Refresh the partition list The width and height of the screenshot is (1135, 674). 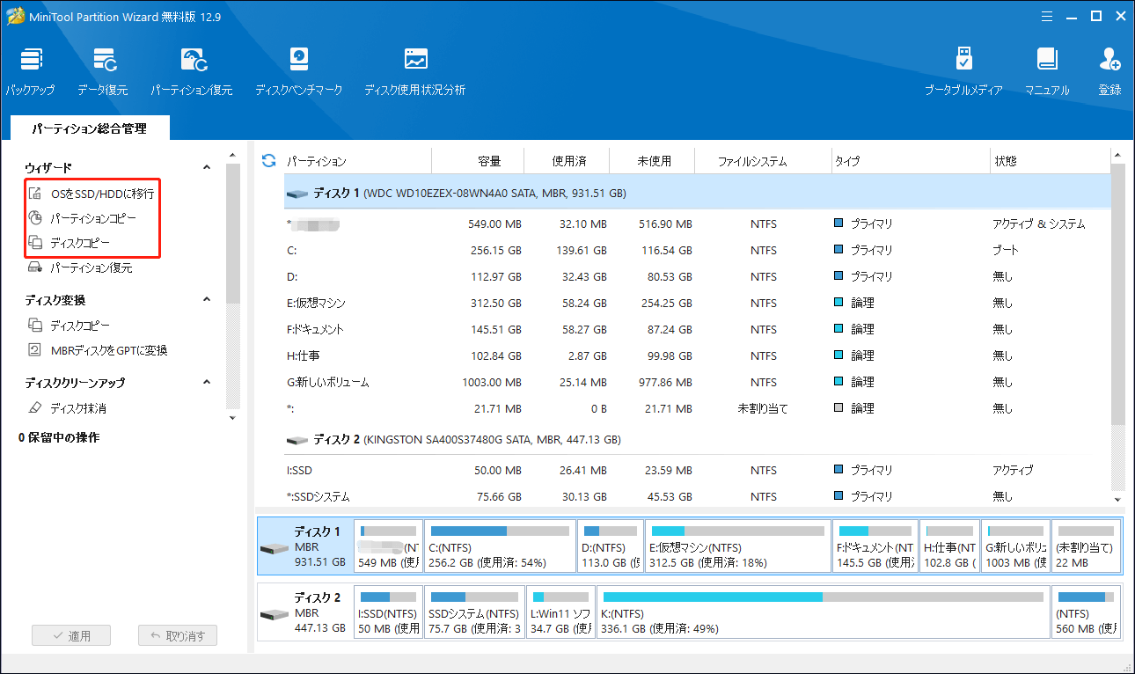pyautogui.click(x=269, y=161)
